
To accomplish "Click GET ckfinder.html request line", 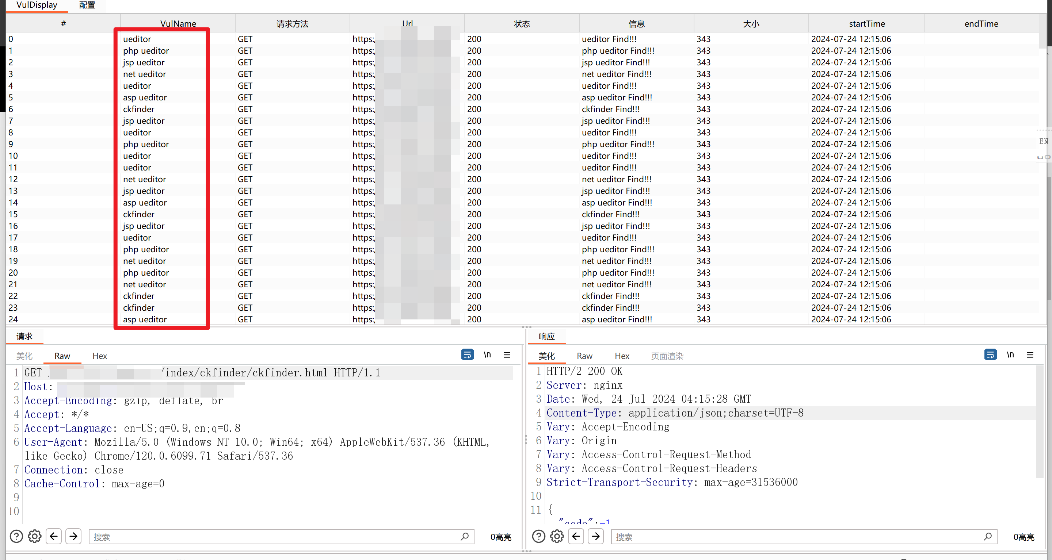I will point(202,372).
